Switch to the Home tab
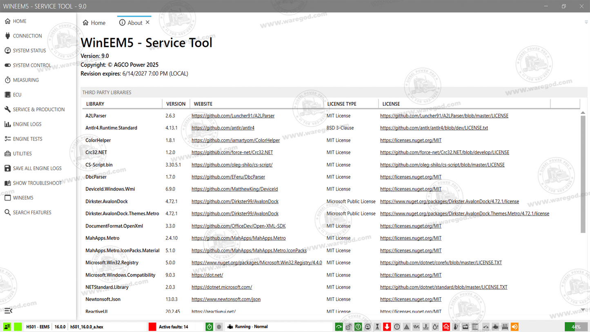Viewport: 590px width, 332px height. coord(94,22)
